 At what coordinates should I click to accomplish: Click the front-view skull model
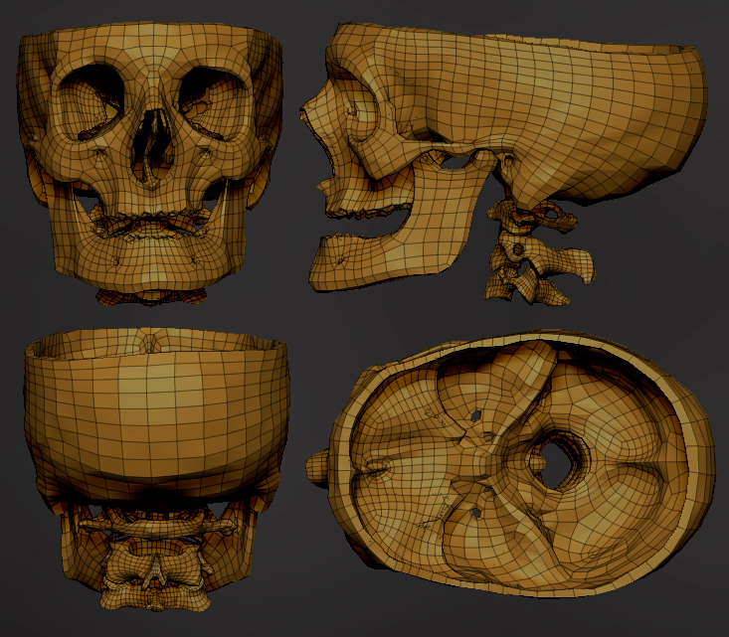tap(150, 163)
